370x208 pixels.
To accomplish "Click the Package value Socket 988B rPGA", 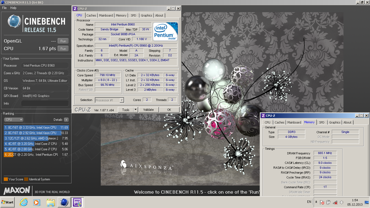I will point(123,34).
